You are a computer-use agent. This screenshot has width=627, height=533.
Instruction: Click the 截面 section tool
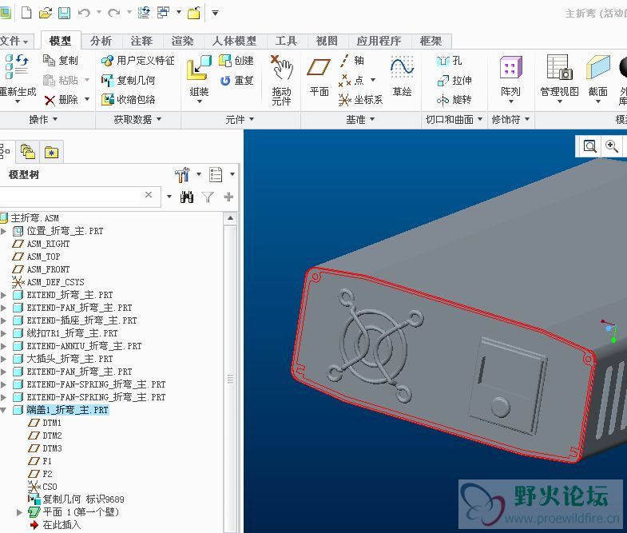tap(598, 76)
